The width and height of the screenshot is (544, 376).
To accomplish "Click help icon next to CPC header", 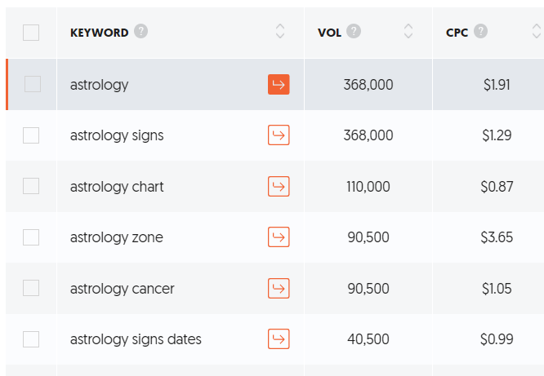I will (x=481, y=32).
